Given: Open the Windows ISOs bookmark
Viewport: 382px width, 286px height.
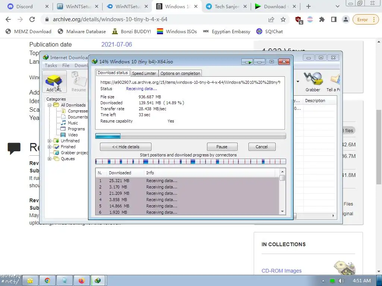Looking at the screenshot, I should pyautogui.click(x=177, y=31).
